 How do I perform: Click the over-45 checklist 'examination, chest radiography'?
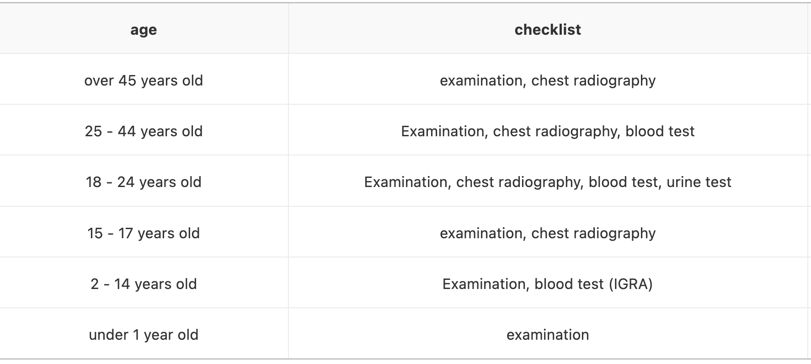[548, 80]
